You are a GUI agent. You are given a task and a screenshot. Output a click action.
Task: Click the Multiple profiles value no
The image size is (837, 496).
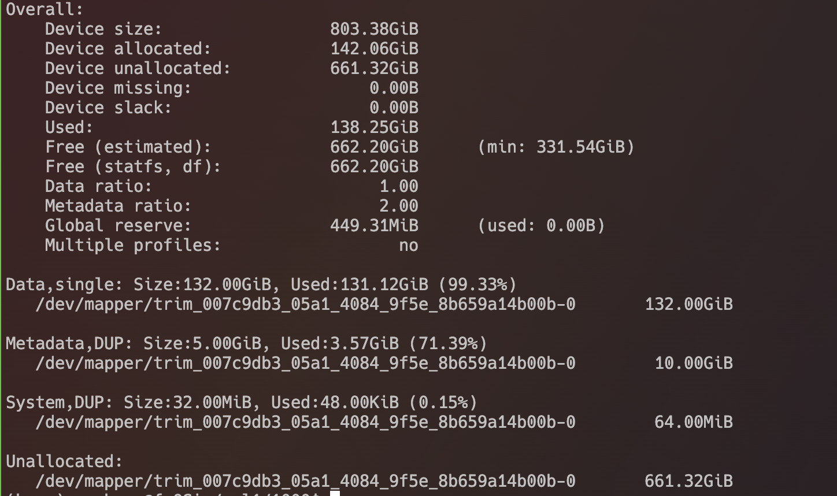click(409, 245)
